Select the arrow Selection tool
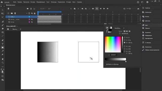This screenshot has height=91, width=162. [3, 10]
